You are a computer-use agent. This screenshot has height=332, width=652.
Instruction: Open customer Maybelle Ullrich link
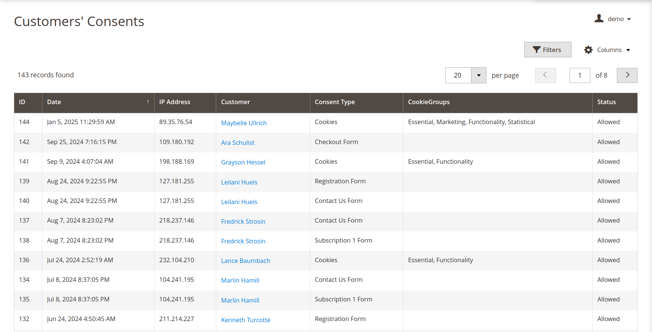point(244,123)
